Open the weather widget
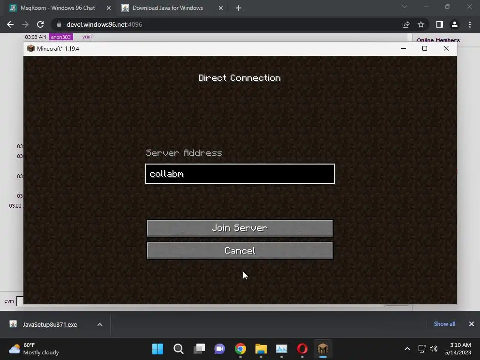Viewport: 480px width, 360px height. point(34,349)
